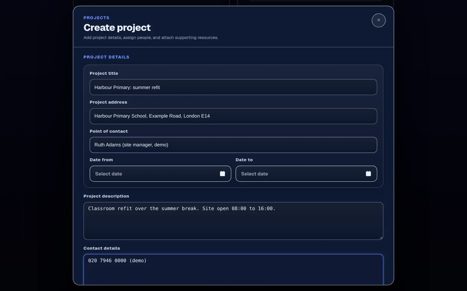Click the Point of contact label
The image size is (467, 291).
tap(109, 131)
